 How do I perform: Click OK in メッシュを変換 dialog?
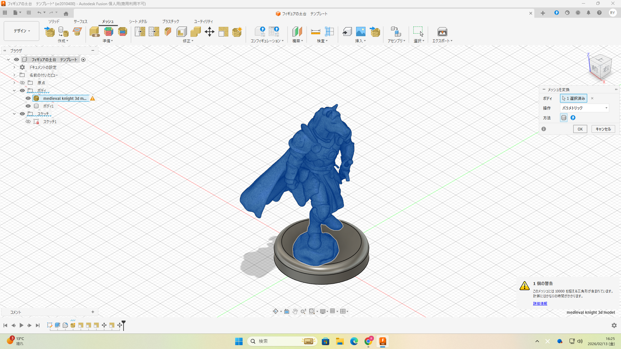pos(580,129)
